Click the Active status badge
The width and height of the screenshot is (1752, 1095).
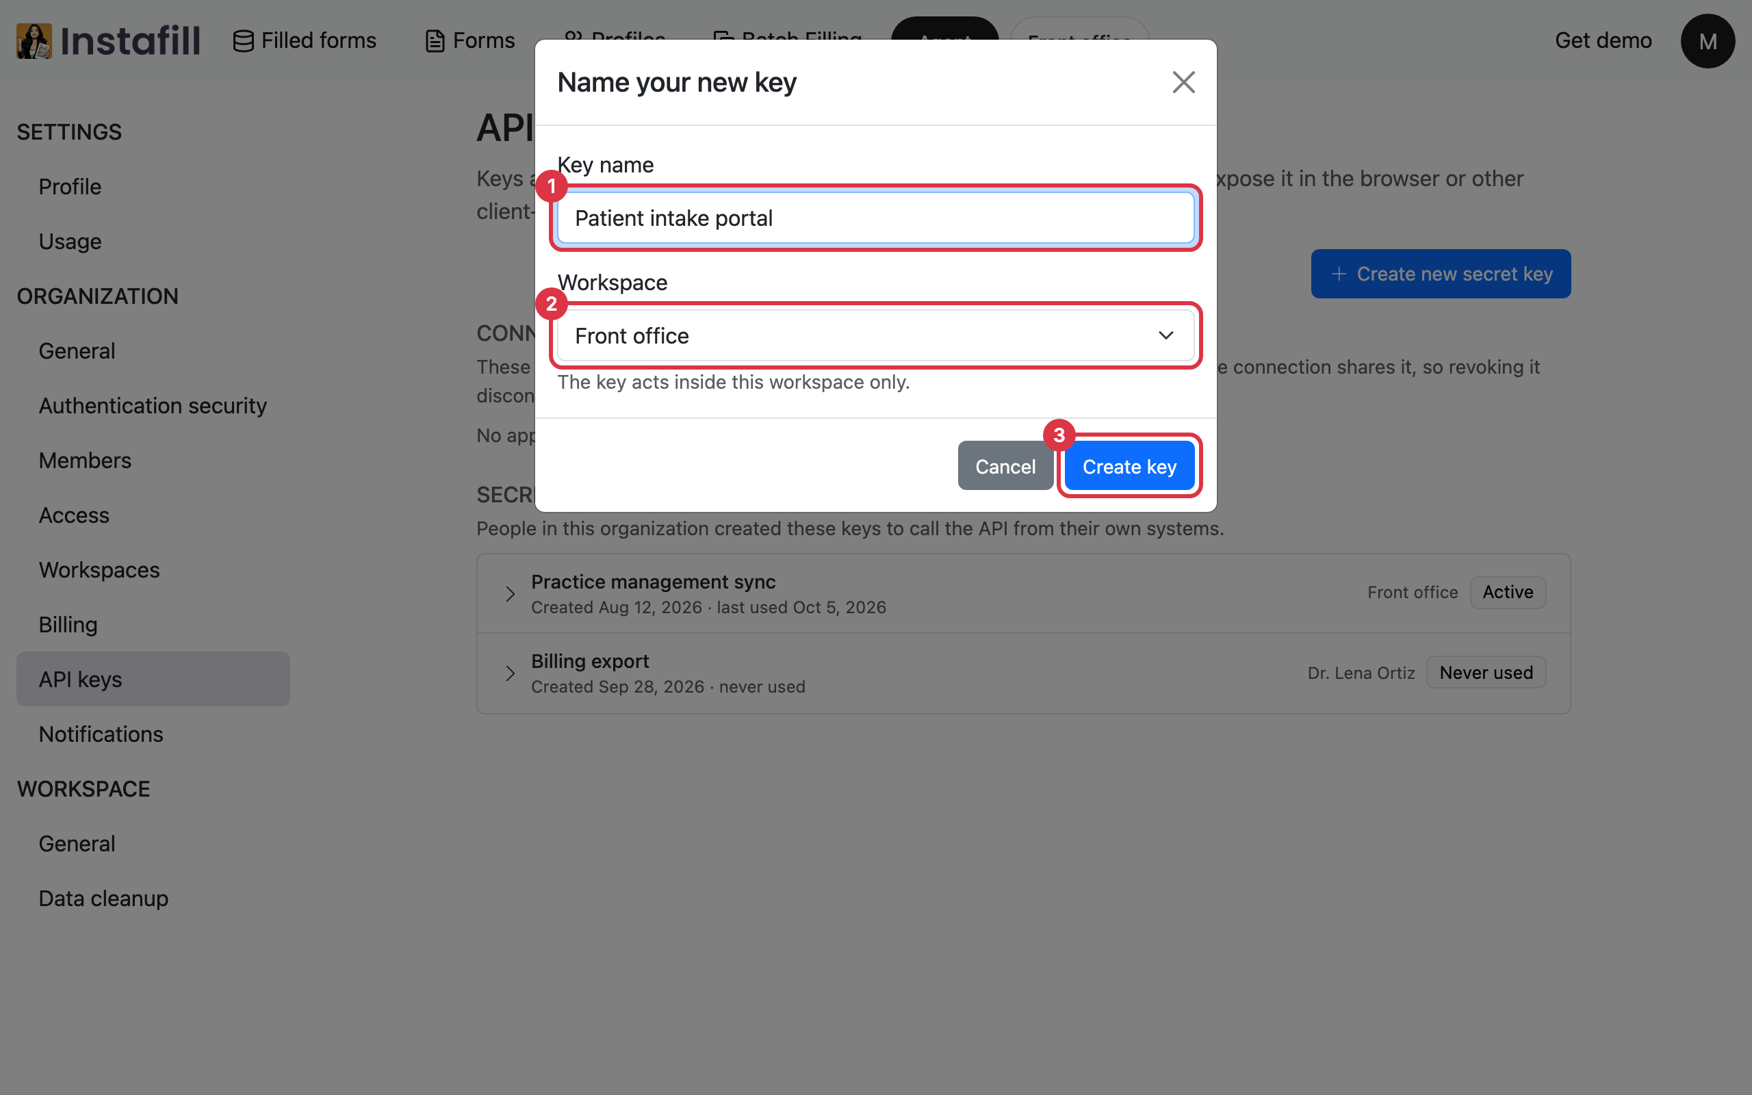click(1507, 593)
